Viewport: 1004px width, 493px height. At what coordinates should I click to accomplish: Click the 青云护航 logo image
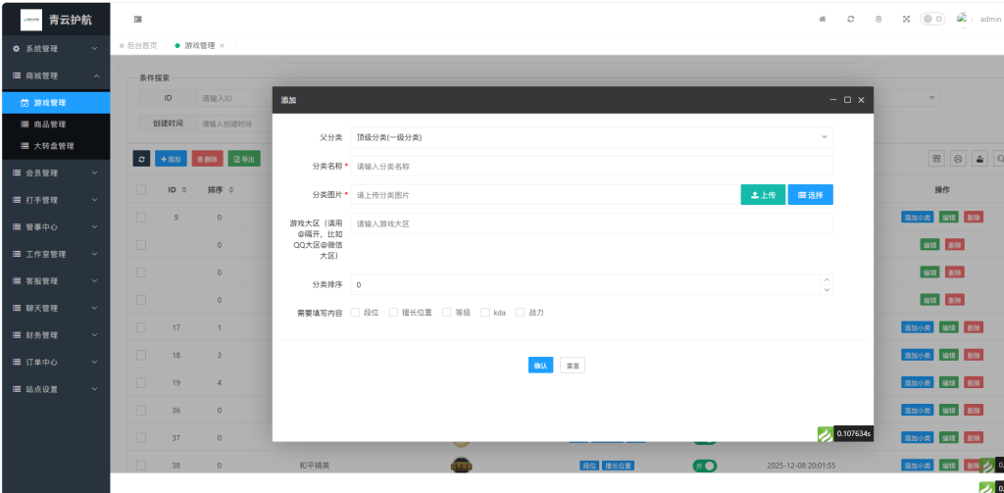[x=30, y=20]
